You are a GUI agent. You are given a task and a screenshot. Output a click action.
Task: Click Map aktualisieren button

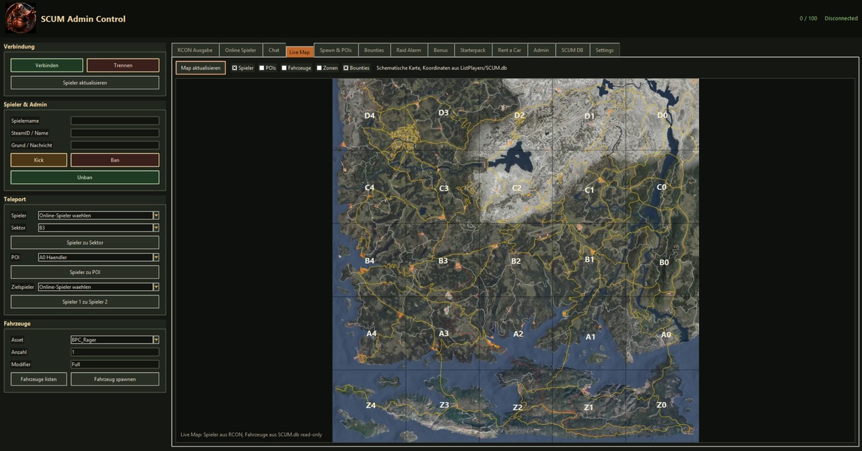[201, 68]
